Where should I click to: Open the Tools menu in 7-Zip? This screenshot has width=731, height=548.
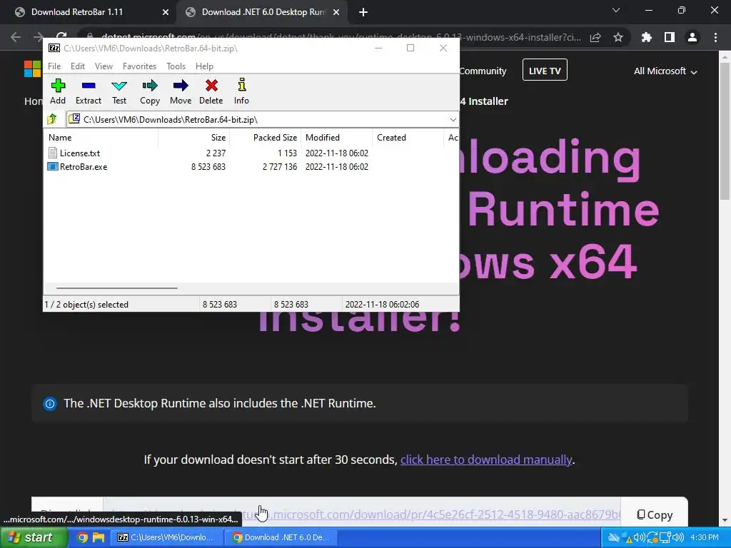(x=176, y=66)
